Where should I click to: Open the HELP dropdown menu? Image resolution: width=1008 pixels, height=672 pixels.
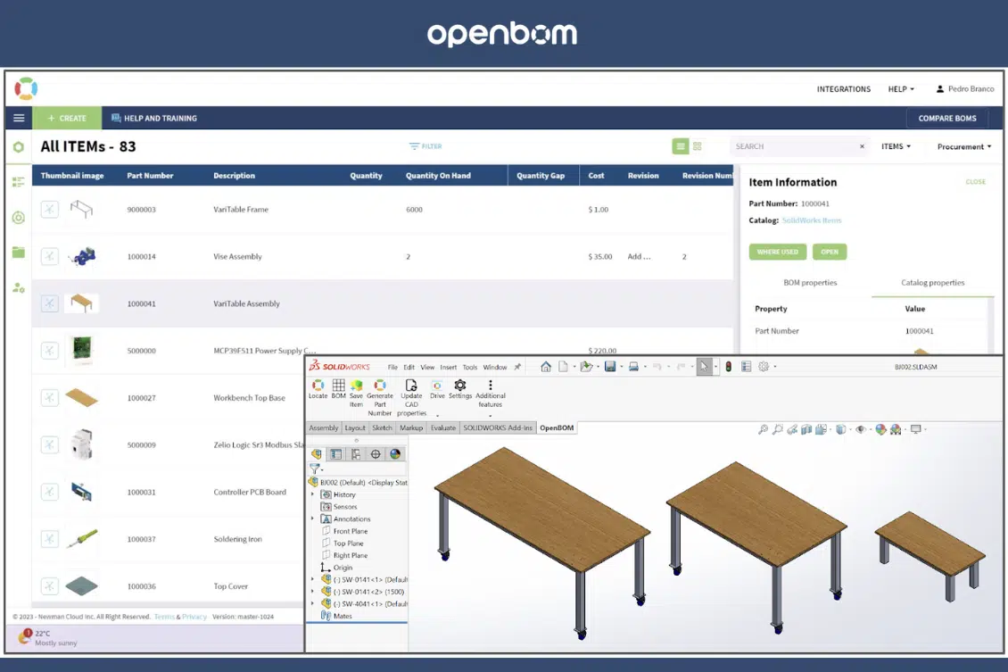(x=901, y=88)
